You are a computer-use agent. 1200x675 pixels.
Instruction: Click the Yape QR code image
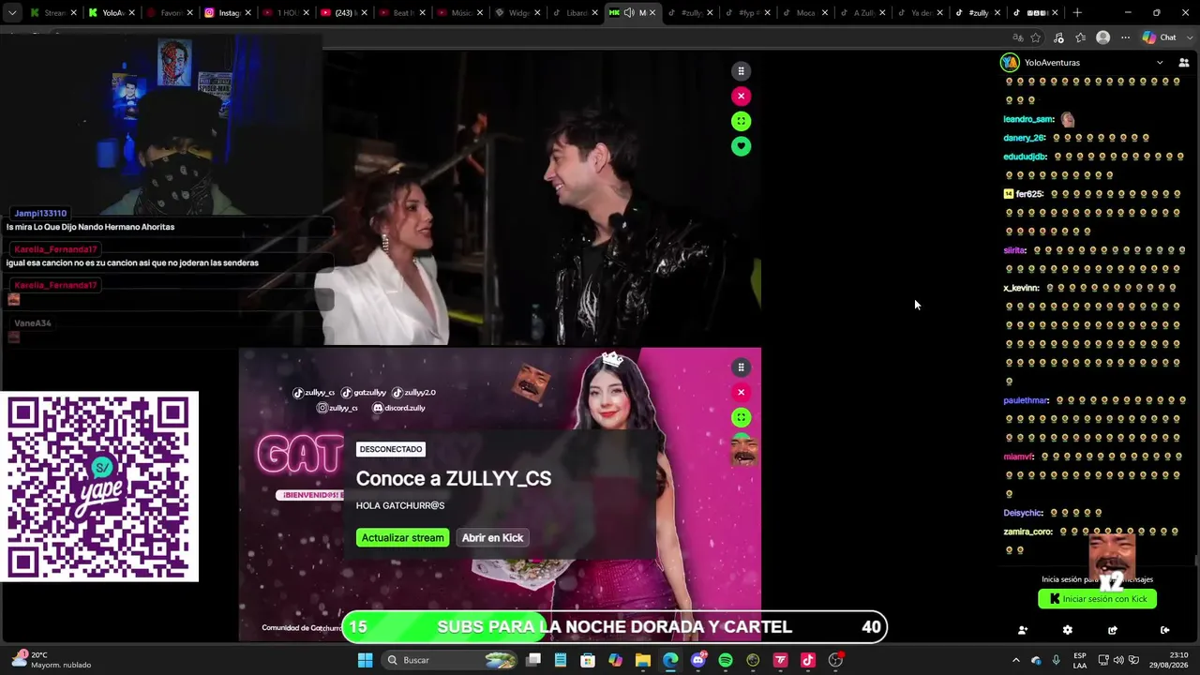(x=99, y=487)
